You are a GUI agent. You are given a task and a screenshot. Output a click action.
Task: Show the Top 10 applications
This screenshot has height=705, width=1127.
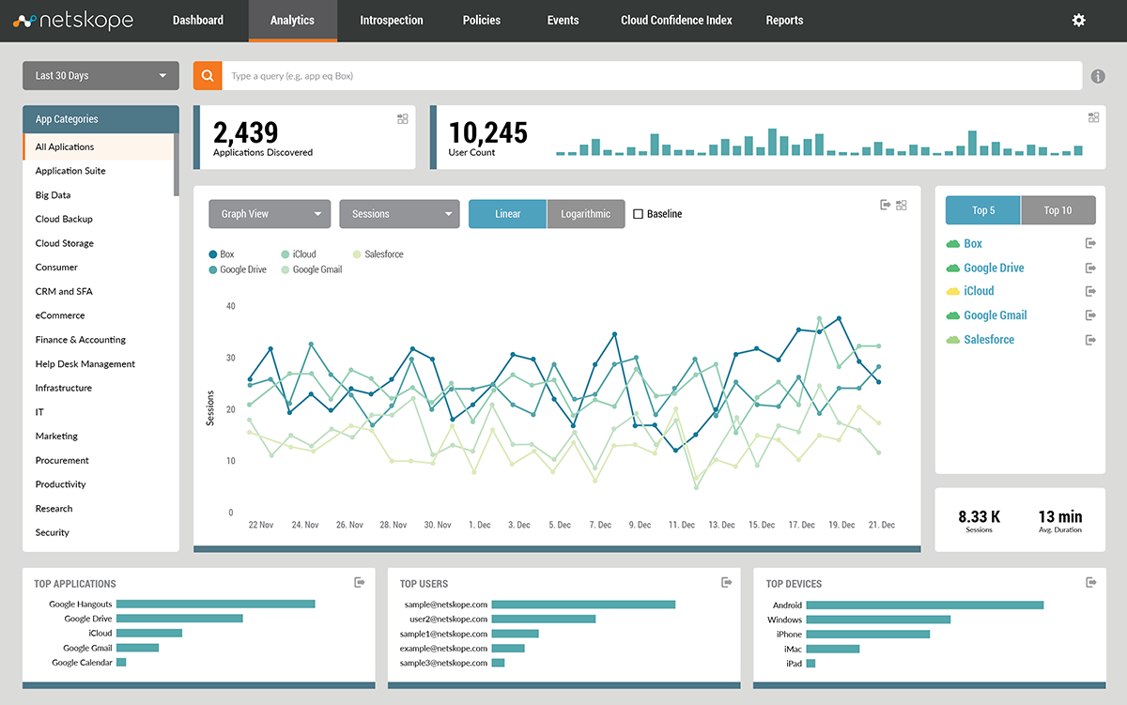point(1058,210)
